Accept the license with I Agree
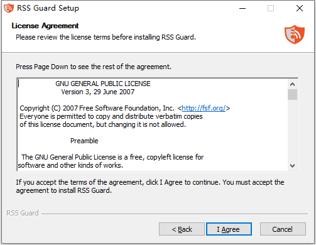The image size is (316, 245). pyautogui.click(x=229, y=229)
